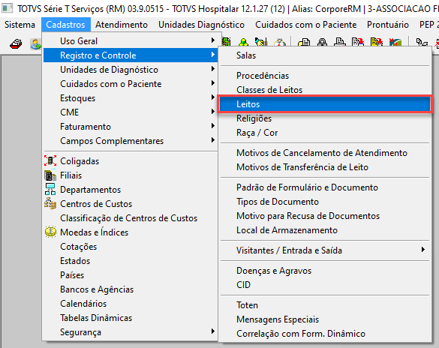Expand the Estoques submenu arrow
439x348 pixels.
pos(213,97)
